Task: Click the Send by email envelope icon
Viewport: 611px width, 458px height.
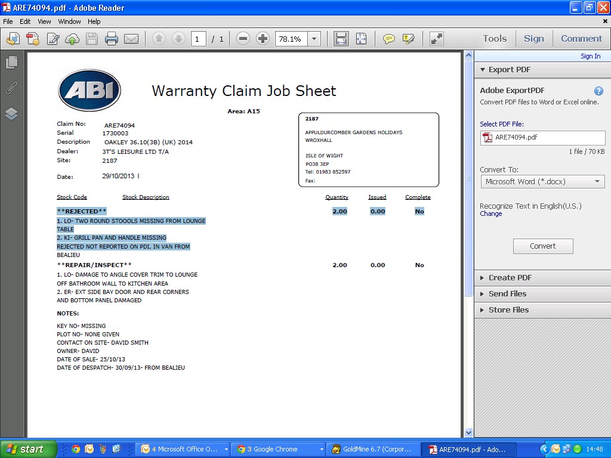Action: pos(131,39)
